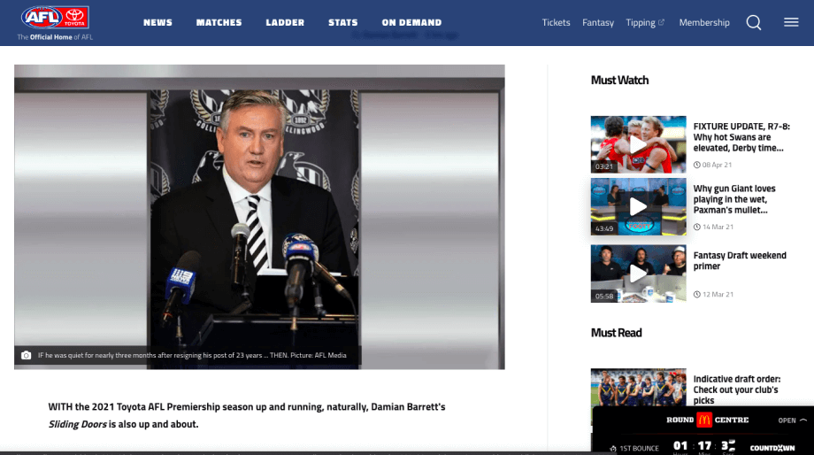This screenshot has height=455, width=814.
Task: Open 'FIXTURE UPDATE, R7-8' headline
Action: [741, 137]
